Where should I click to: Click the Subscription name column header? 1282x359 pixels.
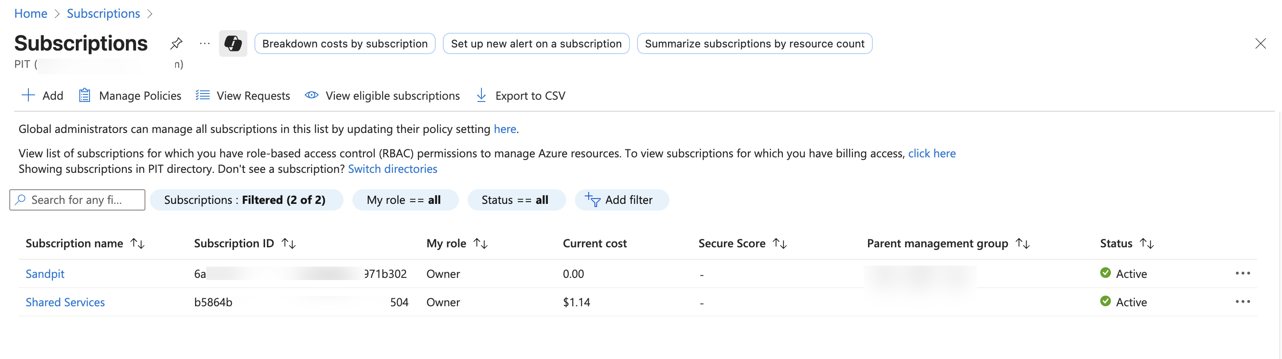pyautogui.click(x=74, y=243)
